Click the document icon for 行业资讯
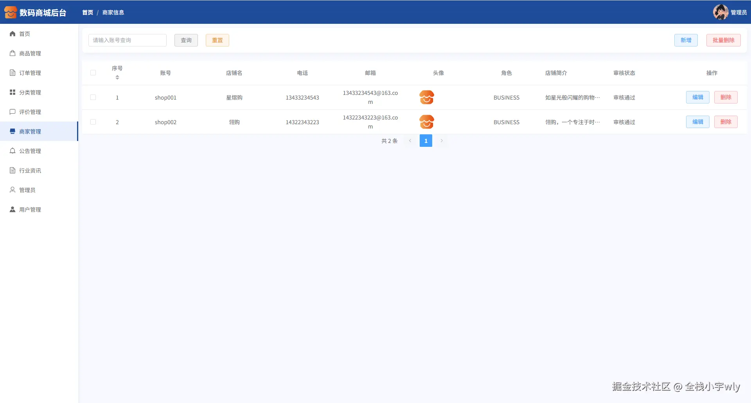 click(x=13, y=171)
